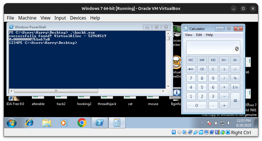Click the taskbar clock showing 12:53 PM
The width and height of the screenshot is (262, 141).
(244, 123)
